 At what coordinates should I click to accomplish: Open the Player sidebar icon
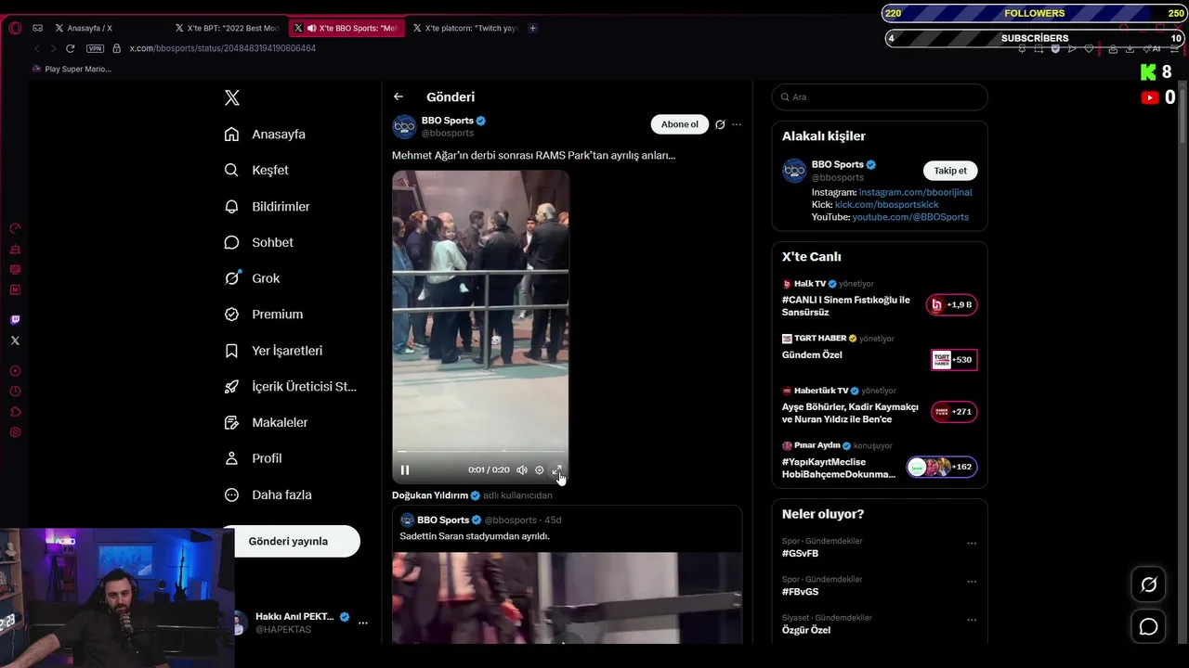tap(15, 371)
